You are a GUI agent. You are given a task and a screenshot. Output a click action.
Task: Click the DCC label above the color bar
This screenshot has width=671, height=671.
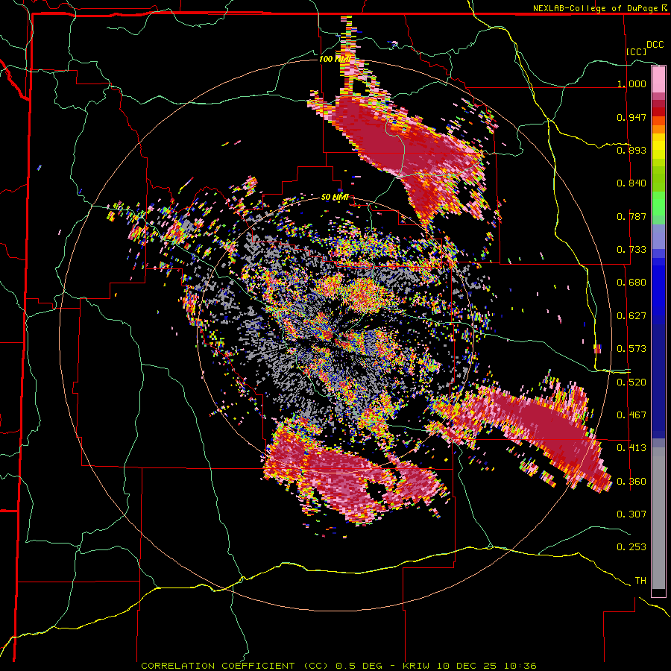[x=655, y=45]
